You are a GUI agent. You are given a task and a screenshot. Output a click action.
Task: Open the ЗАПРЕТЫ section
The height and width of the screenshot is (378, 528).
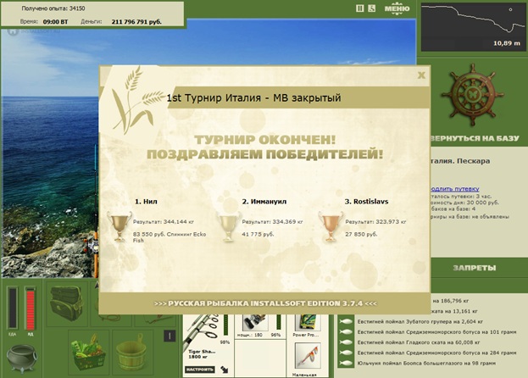(474, 268)
